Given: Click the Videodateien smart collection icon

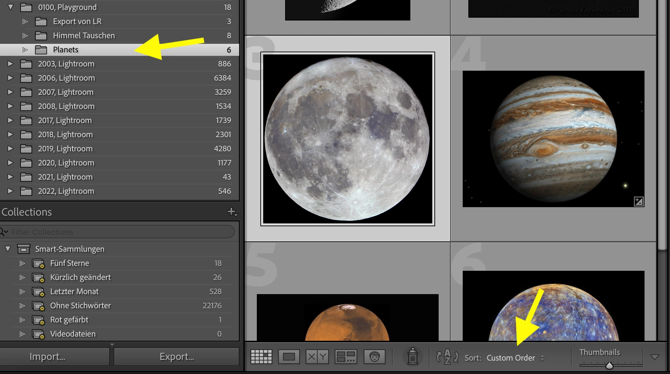Looking at the screenshot, I should click(38, 334).
